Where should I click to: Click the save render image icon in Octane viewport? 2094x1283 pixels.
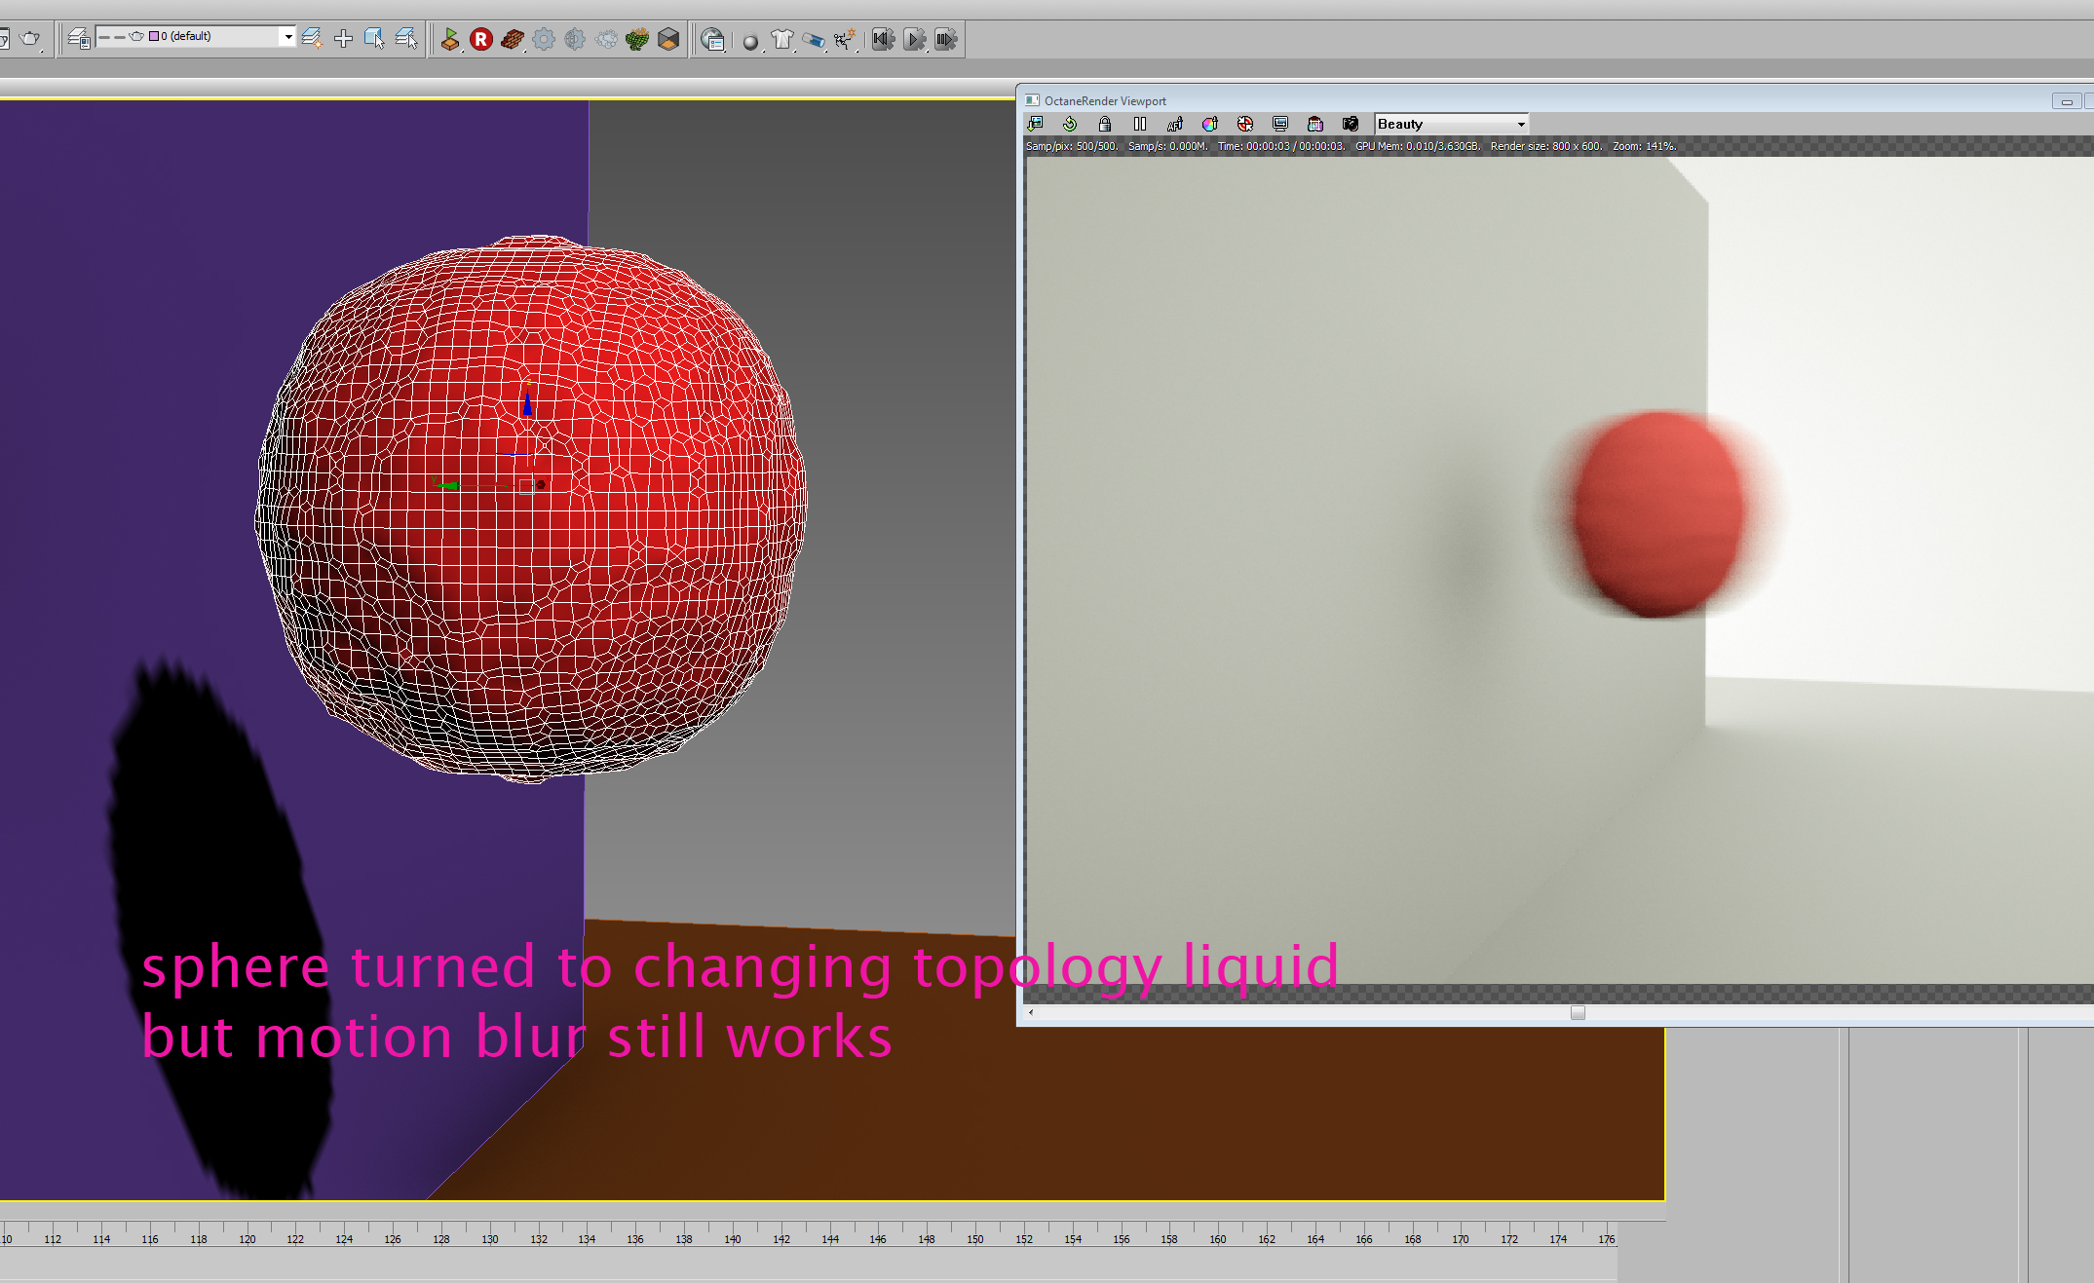click(x=1035, y=124)
